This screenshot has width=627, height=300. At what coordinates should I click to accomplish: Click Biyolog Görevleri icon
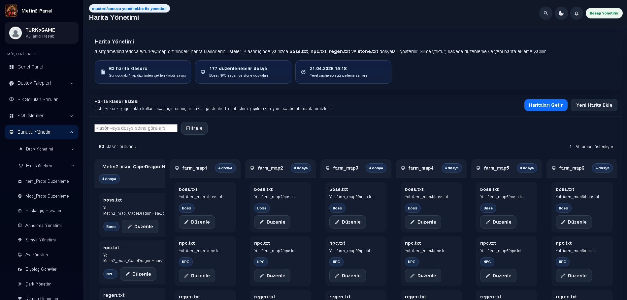coord(20,269)
